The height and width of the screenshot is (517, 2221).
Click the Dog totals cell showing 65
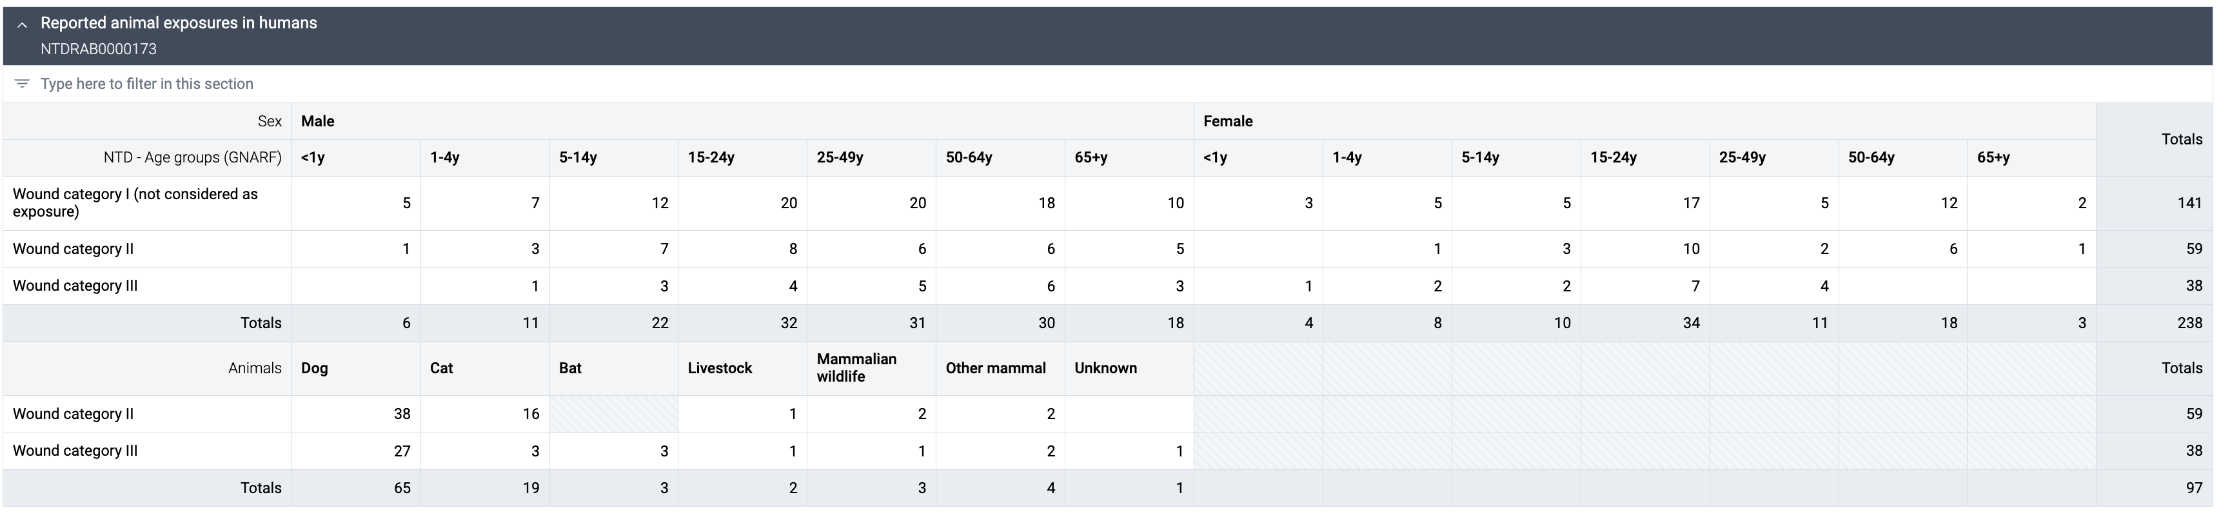pyautogui.click(x=356, y=489)
